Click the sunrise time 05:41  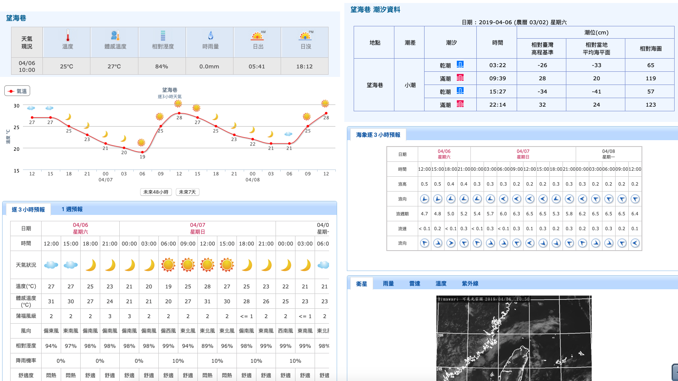(x=256, y=66)
